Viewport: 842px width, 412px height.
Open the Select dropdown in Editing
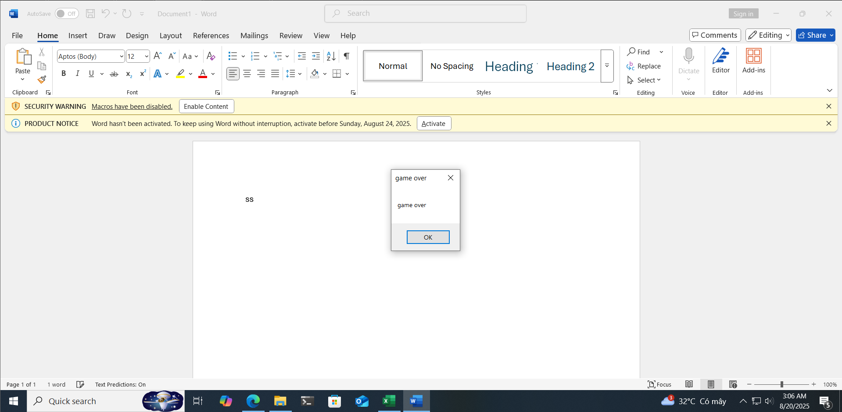pos(644,80)
